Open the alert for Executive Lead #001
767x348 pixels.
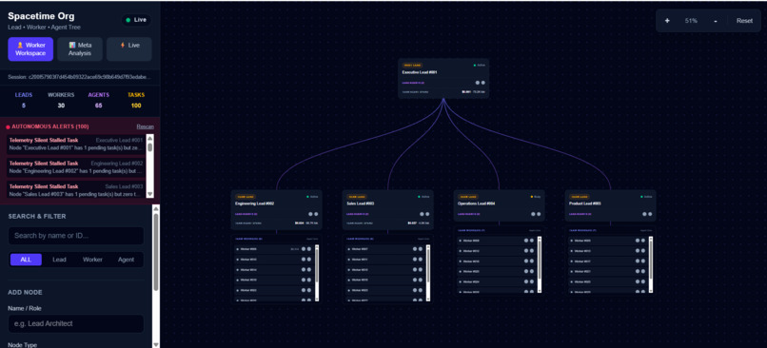tap(76, 144)
